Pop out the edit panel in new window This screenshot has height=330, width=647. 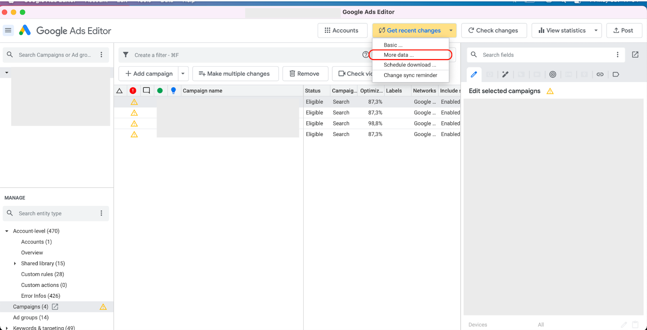point(635,55)
